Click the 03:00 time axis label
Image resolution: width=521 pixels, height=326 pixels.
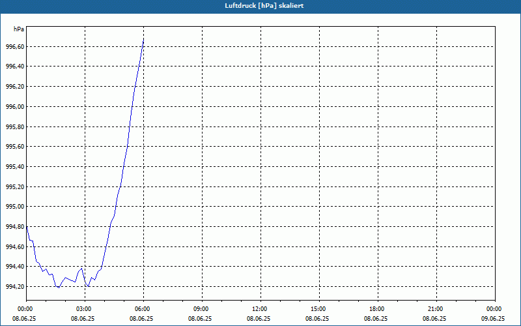83,309
